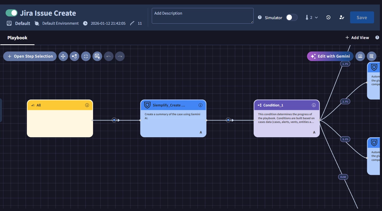382x211 pixels.
Task: Click info icon on the All trigger card
Action: [x=87, y=105]
